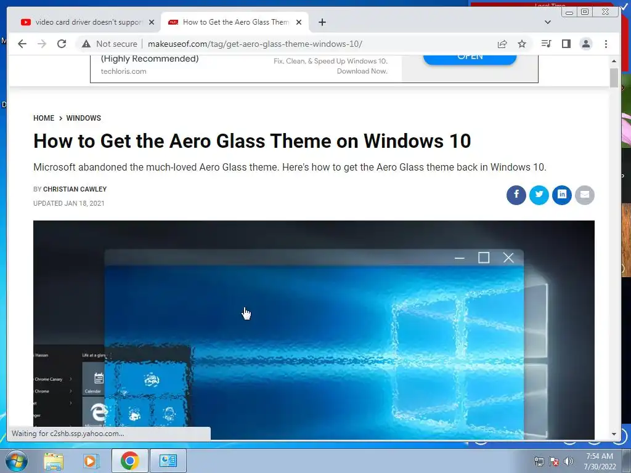Expand the tab search dropdown arrow

(548, 22)
